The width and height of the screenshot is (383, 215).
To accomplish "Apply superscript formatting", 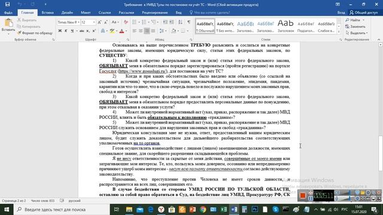I will [x=94, y=31].
